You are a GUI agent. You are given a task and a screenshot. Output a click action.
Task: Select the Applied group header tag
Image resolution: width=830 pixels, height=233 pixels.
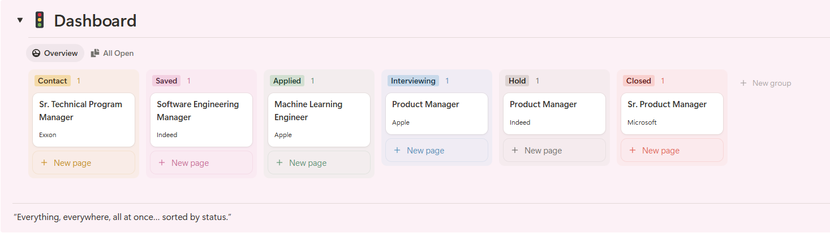[287, 81]
